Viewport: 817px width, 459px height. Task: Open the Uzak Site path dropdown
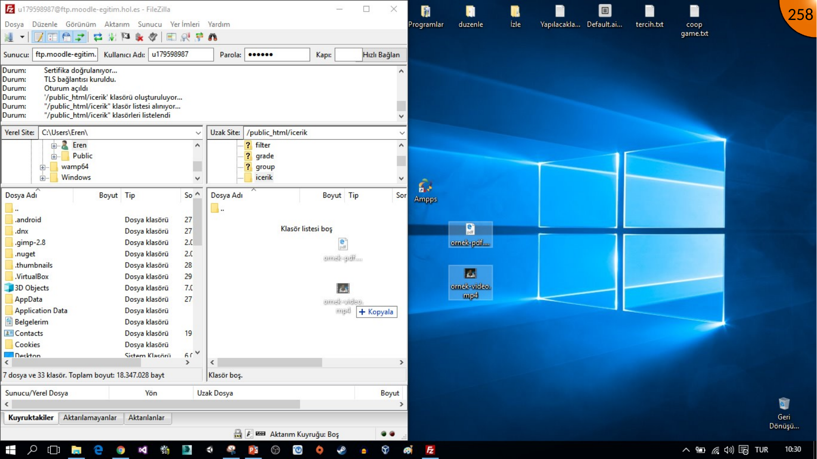click(401, 133)
